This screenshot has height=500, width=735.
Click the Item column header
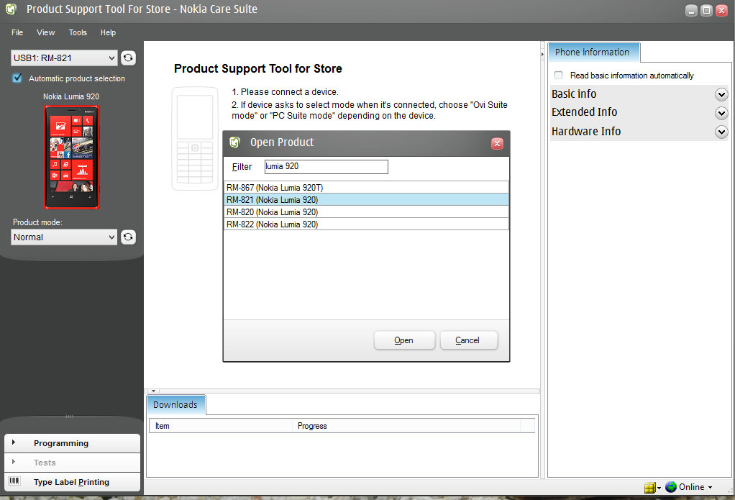[x=221, y=426]
